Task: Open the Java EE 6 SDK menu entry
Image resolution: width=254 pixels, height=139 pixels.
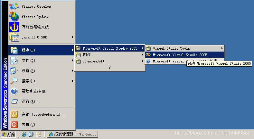Action: (42, 37)
